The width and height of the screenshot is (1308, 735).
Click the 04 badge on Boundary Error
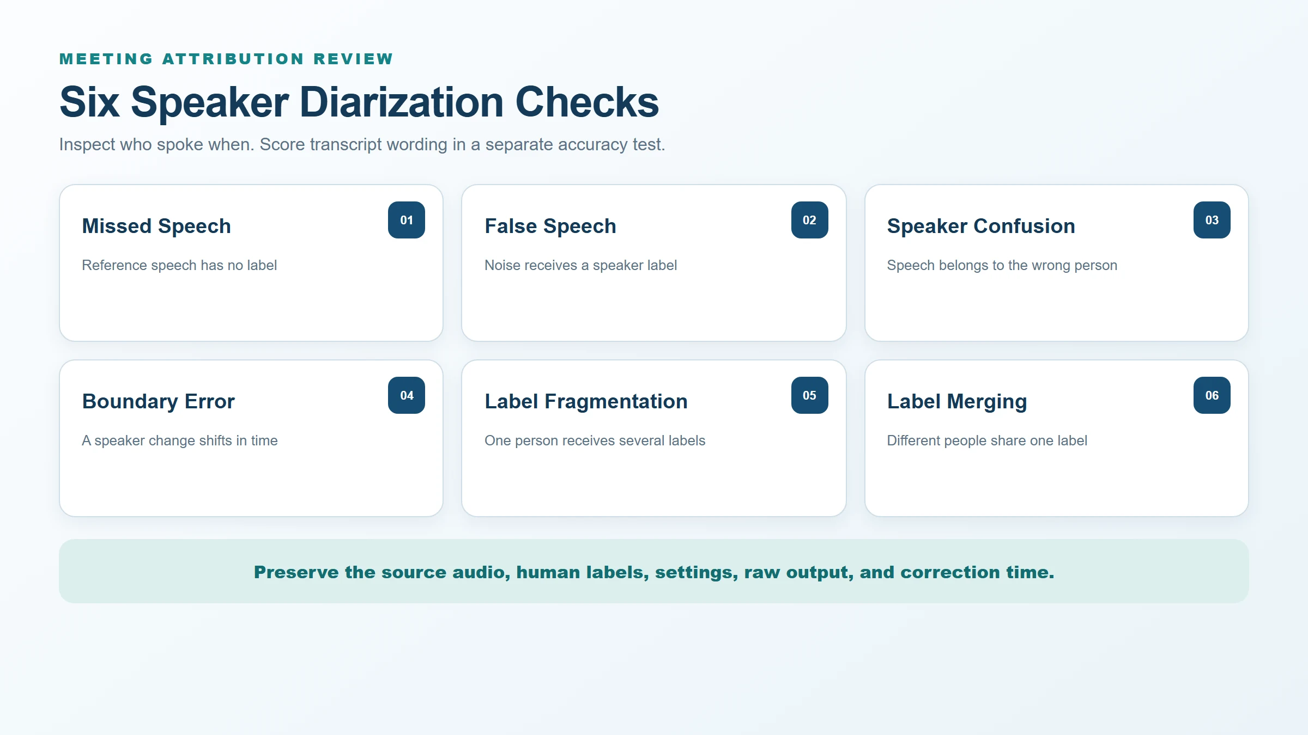407,395
